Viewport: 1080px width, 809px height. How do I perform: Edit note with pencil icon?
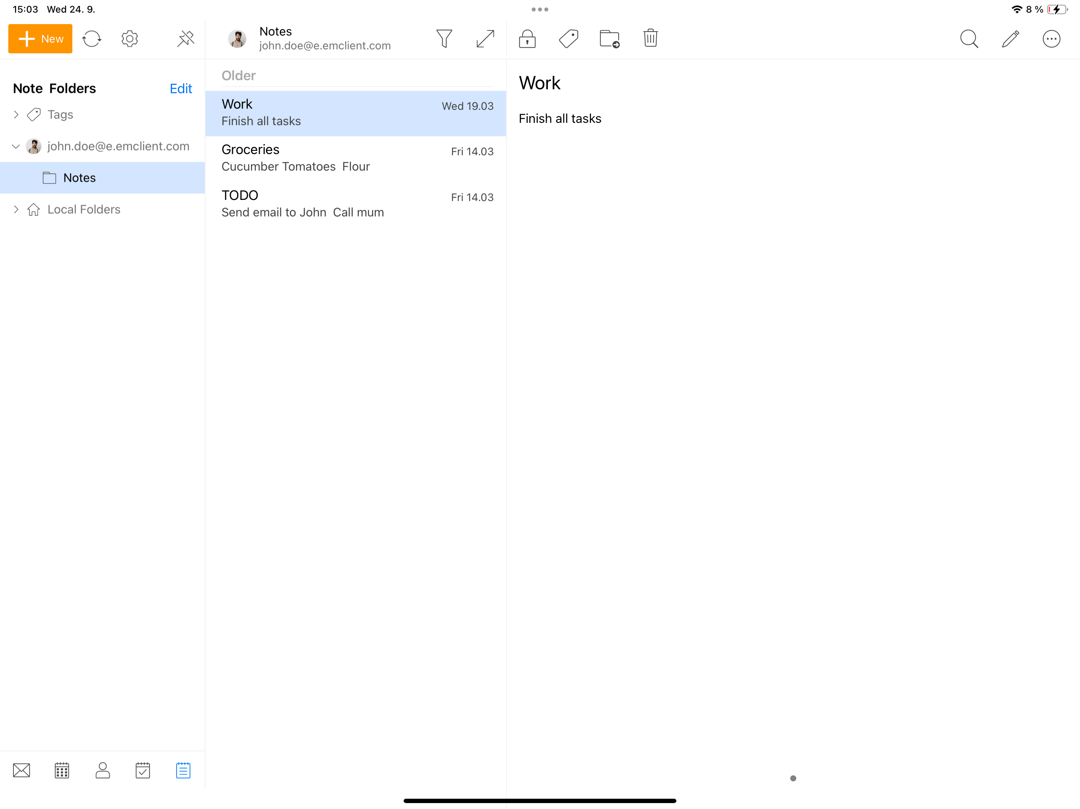(x=1010, y=39)
